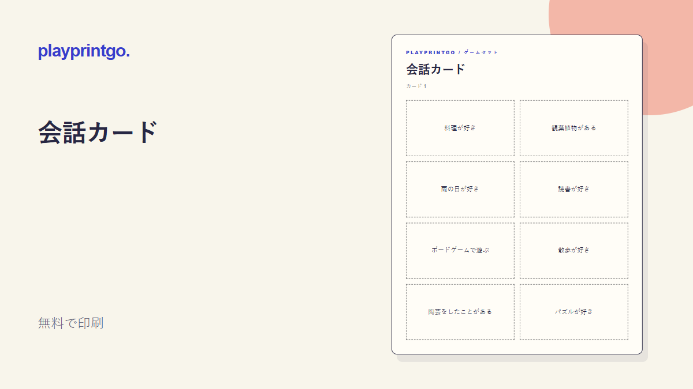The image size is (693, 389).
Task: Click the 会話カード title in the preview sheet
Action: point(435,70)
